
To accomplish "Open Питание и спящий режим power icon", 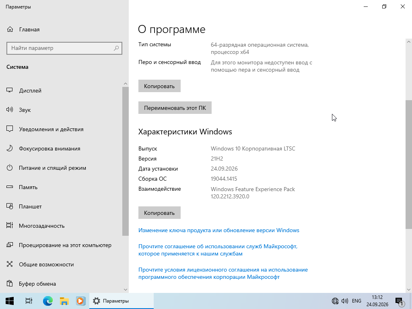I will coord(10,168).
